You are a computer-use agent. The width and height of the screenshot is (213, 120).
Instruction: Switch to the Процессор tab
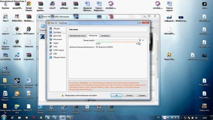93,35
